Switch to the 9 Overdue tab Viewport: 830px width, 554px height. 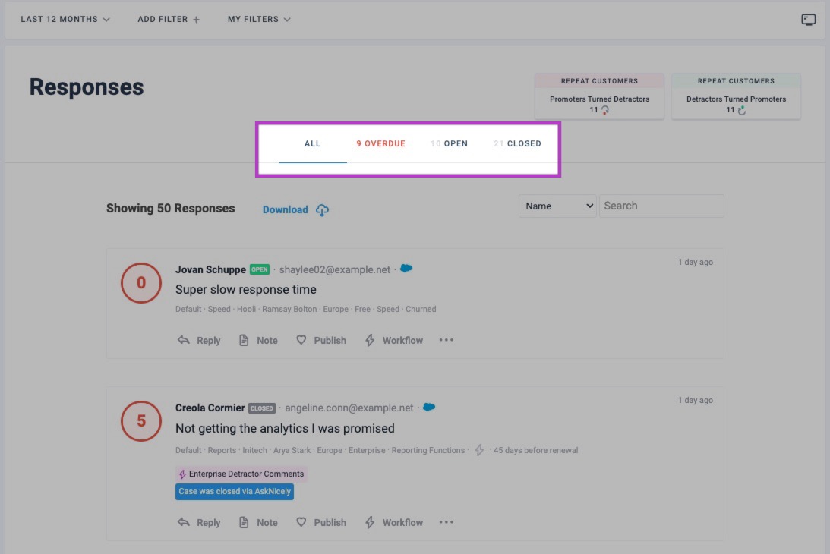point(380,143)
